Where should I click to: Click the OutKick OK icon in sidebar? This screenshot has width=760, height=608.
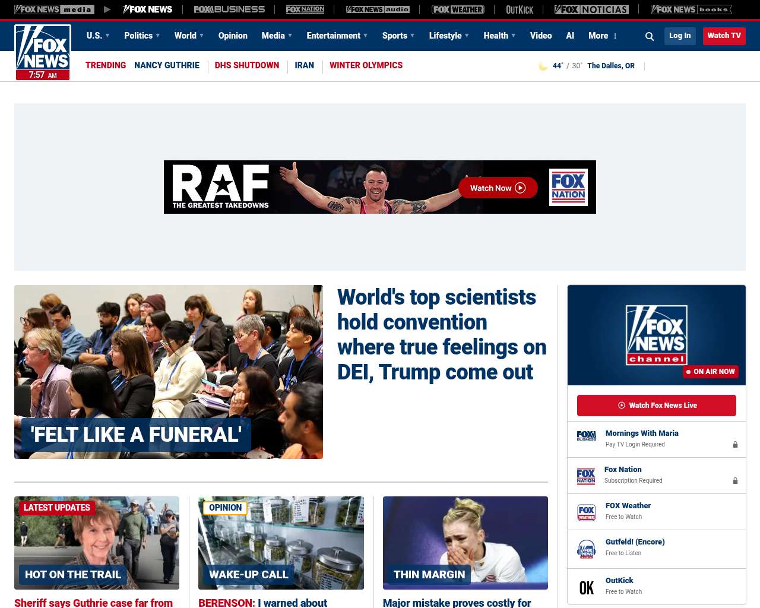[x=586, y=587]
